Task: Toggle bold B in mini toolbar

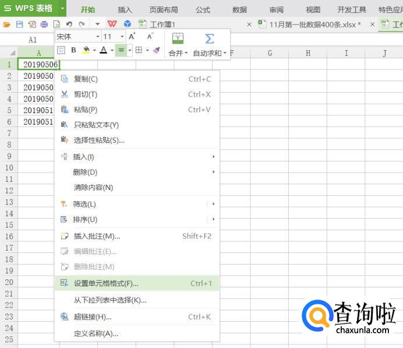Action: pyautogui.click(x=73, y=50)
